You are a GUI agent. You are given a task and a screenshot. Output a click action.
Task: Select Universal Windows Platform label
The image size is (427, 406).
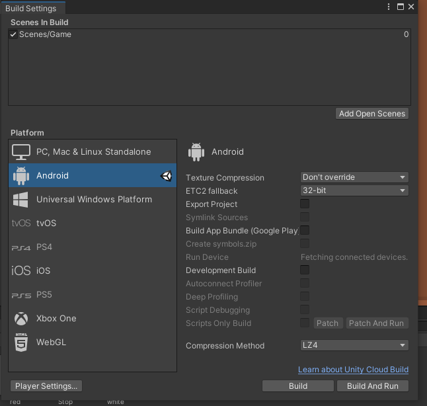coord(95,200)
